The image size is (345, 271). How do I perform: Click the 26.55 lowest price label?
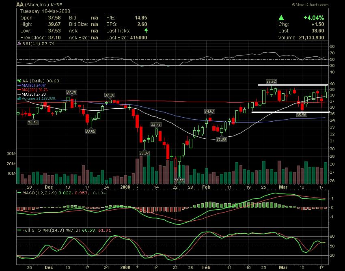coord(179,181)
